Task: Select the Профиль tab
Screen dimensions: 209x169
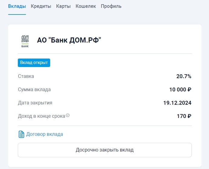Action: pos(111,6)
